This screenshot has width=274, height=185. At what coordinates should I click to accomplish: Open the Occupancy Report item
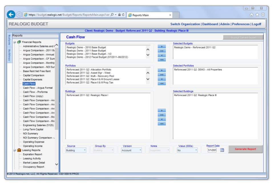pos(34,167)
